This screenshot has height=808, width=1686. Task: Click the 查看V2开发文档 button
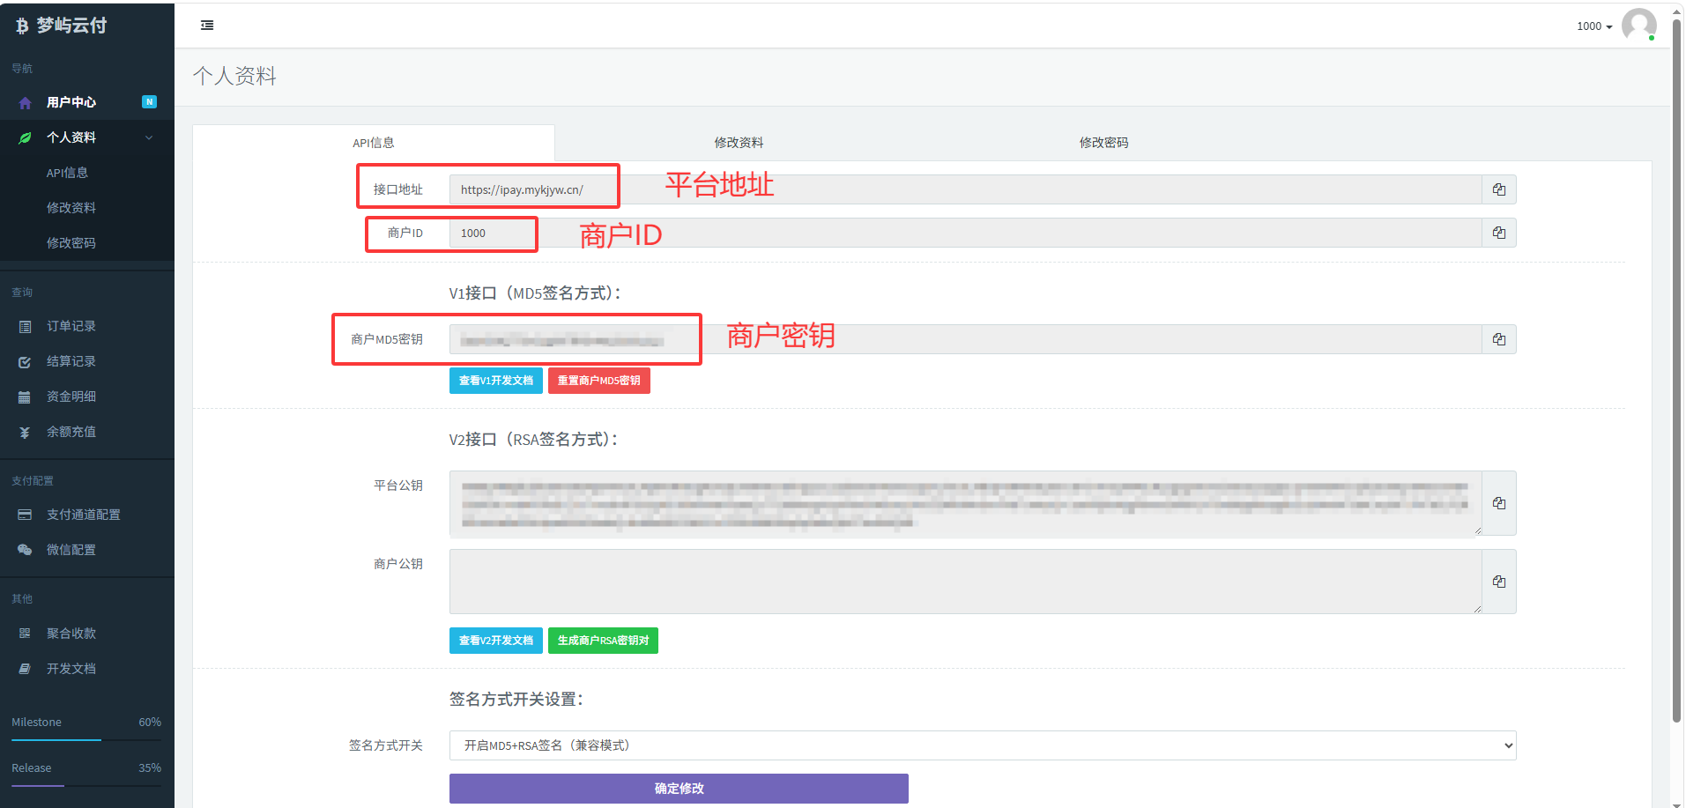point(496,641)
